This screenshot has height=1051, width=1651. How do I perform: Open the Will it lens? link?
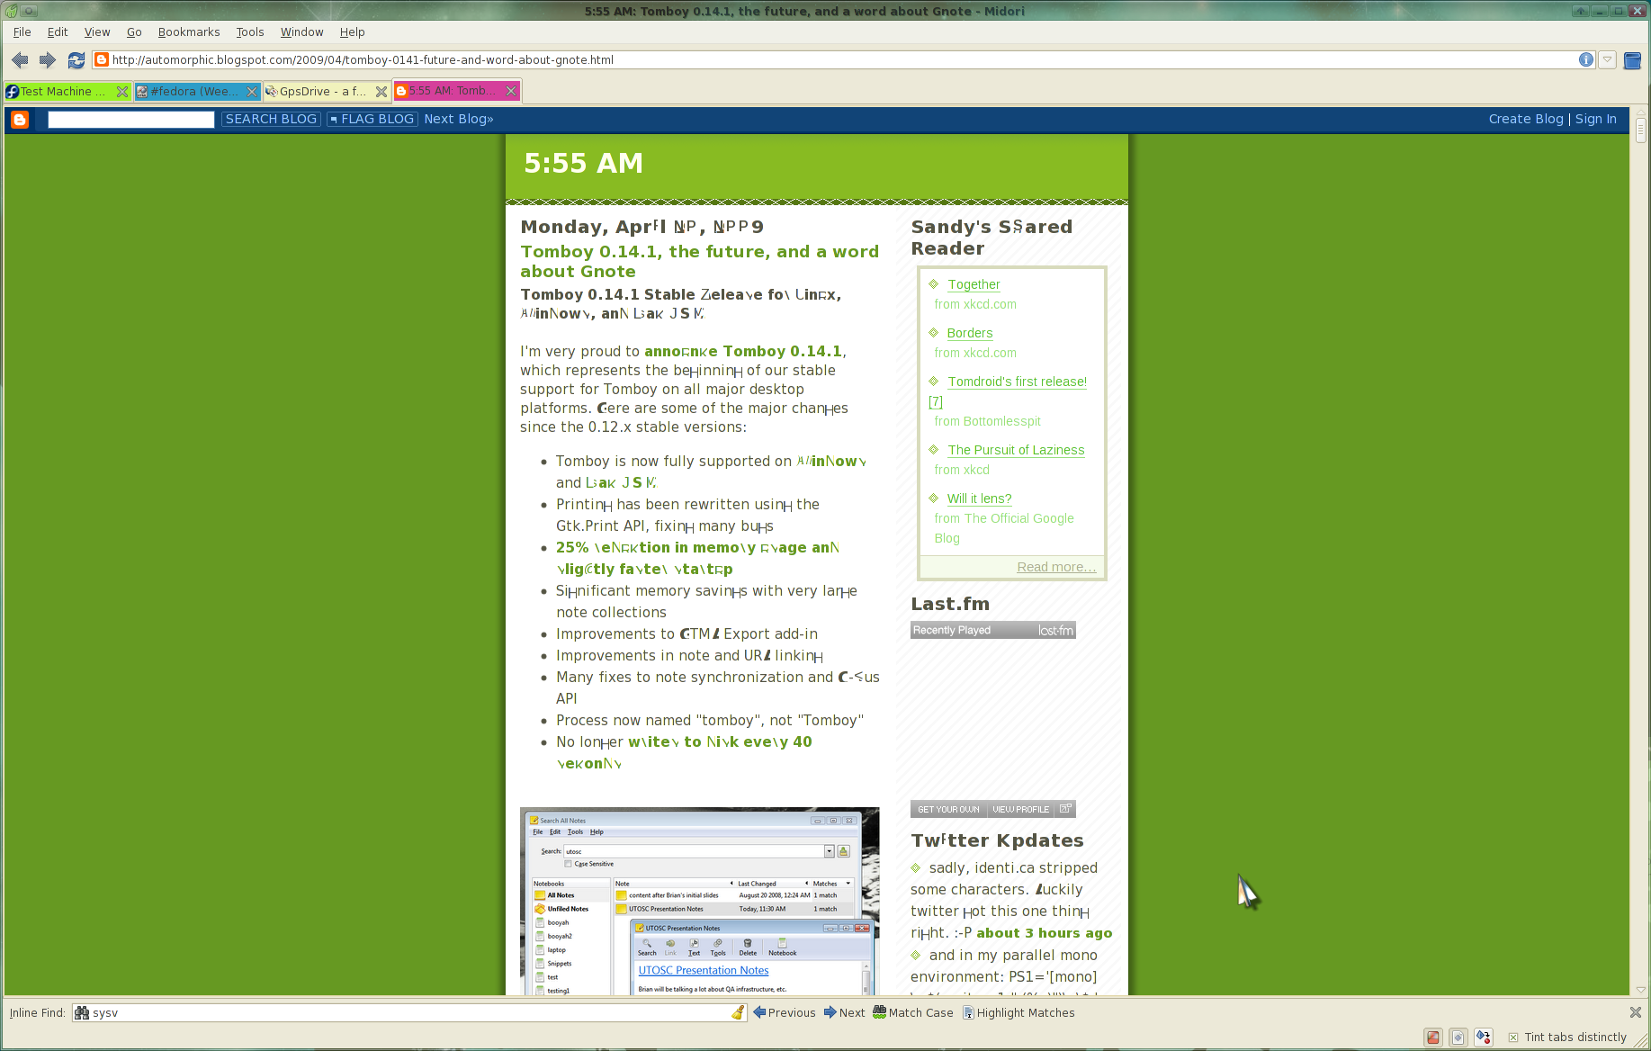click(980, 499)
